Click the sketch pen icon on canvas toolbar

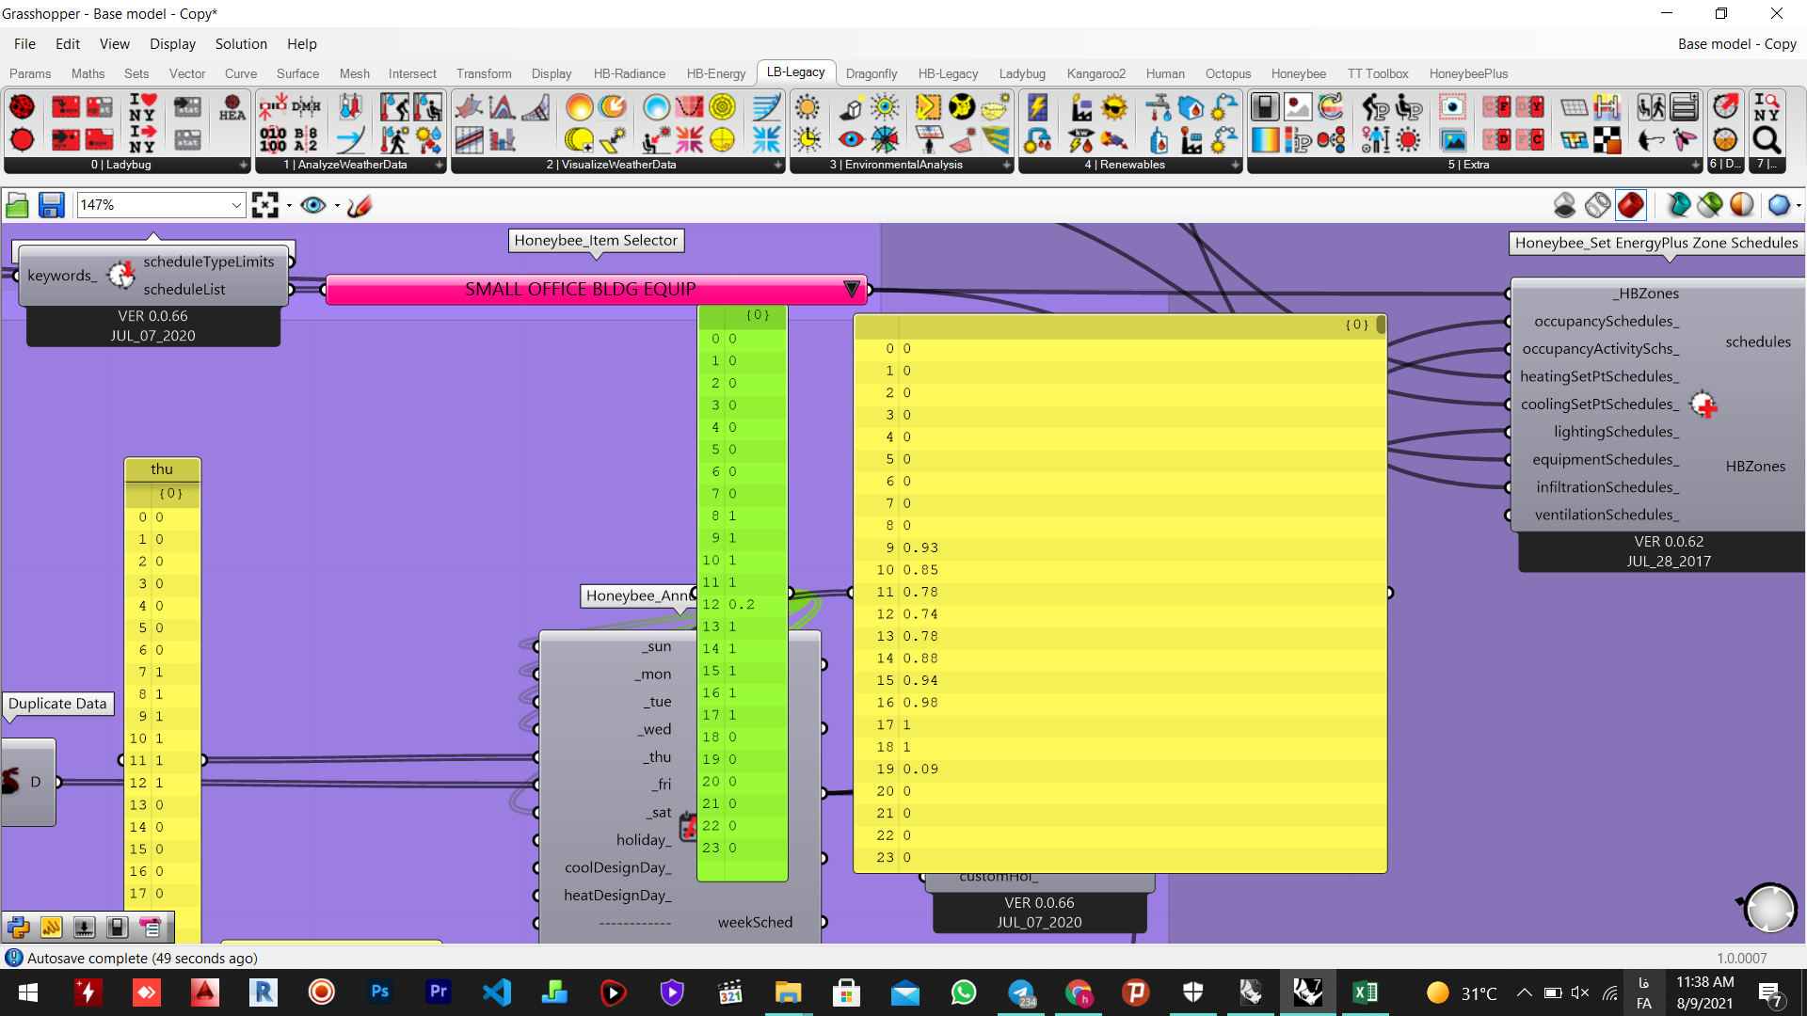360,205
